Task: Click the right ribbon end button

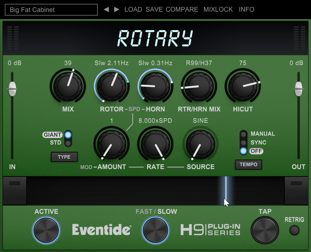Action: click(x=296, y=190)
